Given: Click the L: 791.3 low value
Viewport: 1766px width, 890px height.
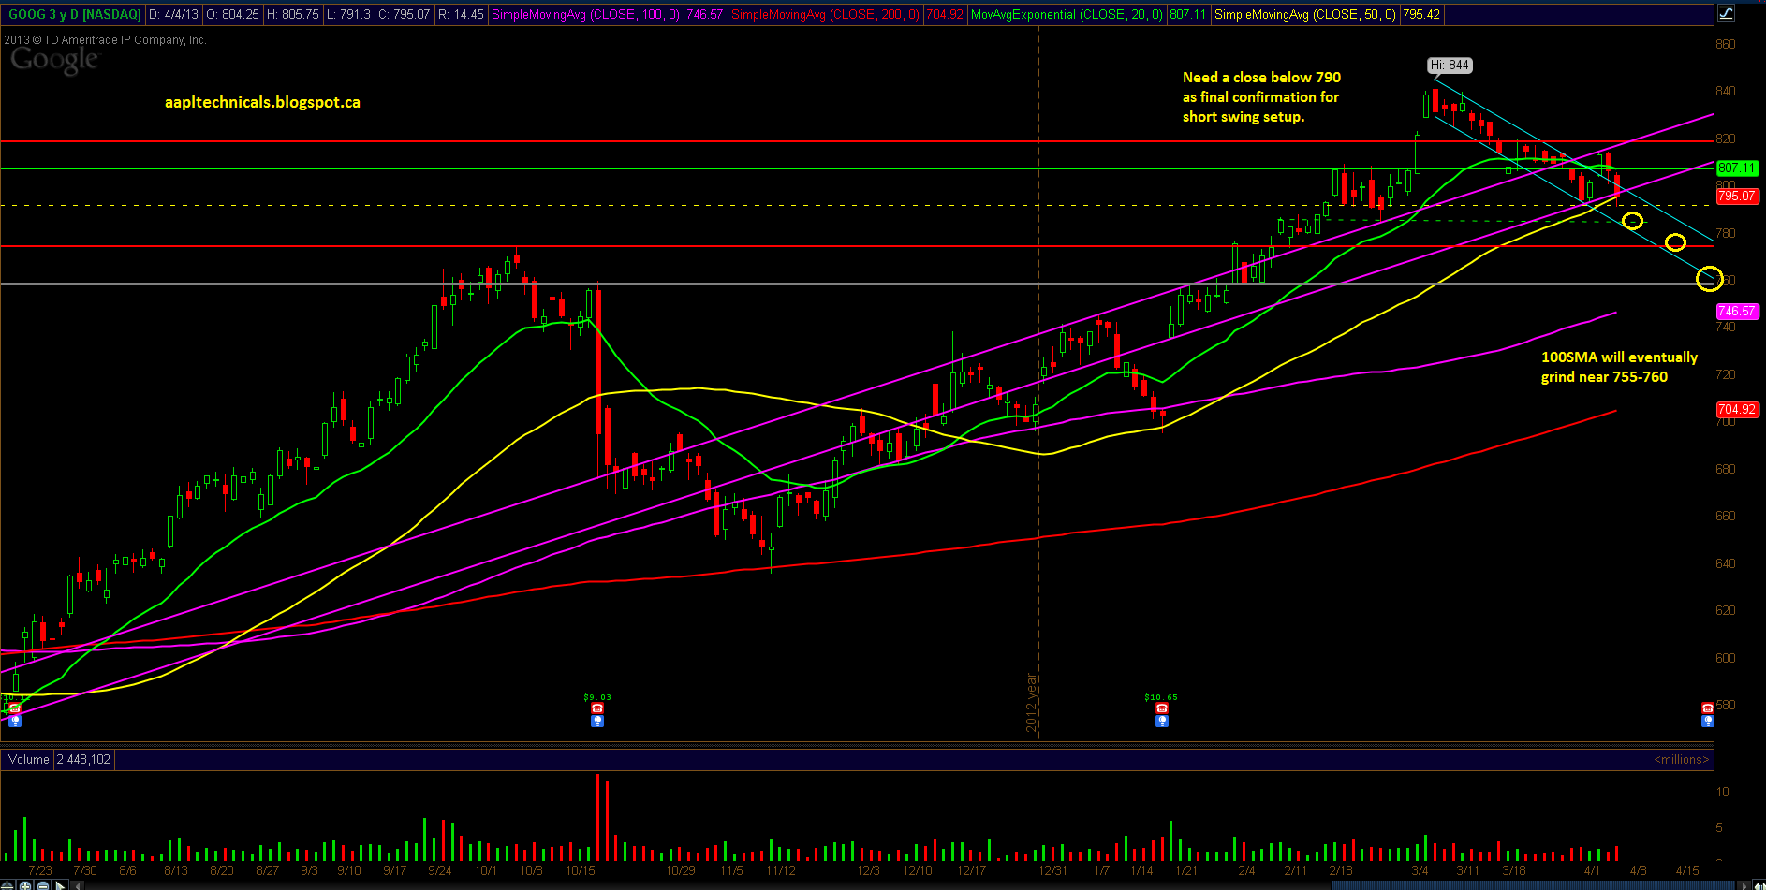Looking at the screenshot, I should 348,14.
